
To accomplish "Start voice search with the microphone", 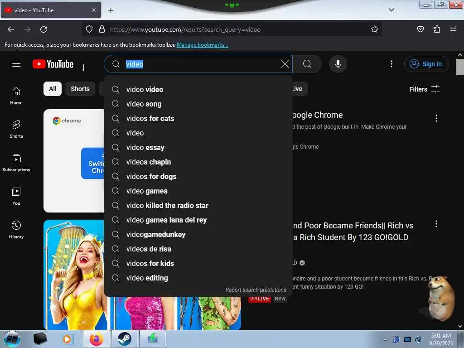I will click(x=338, y=64).
